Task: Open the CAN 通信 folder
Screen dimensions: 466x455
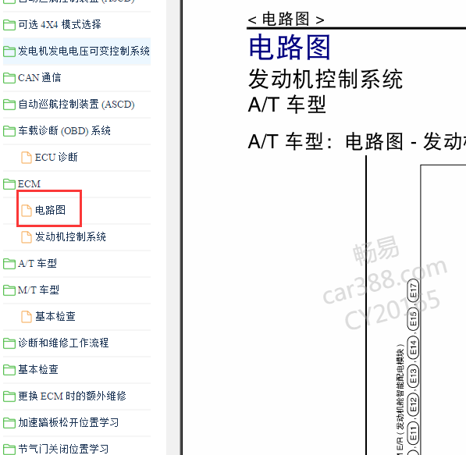Action: coord(39,77)
